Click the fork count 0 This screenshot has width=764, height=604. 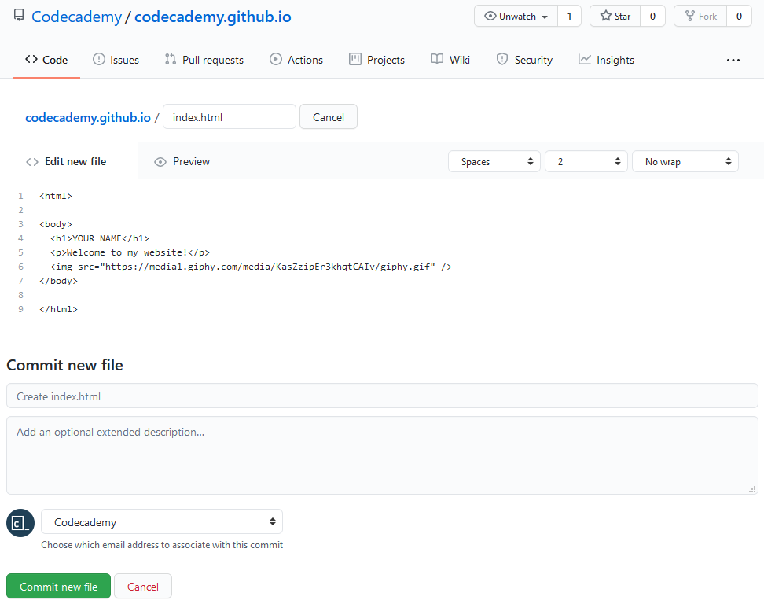[x=739, y=16]
